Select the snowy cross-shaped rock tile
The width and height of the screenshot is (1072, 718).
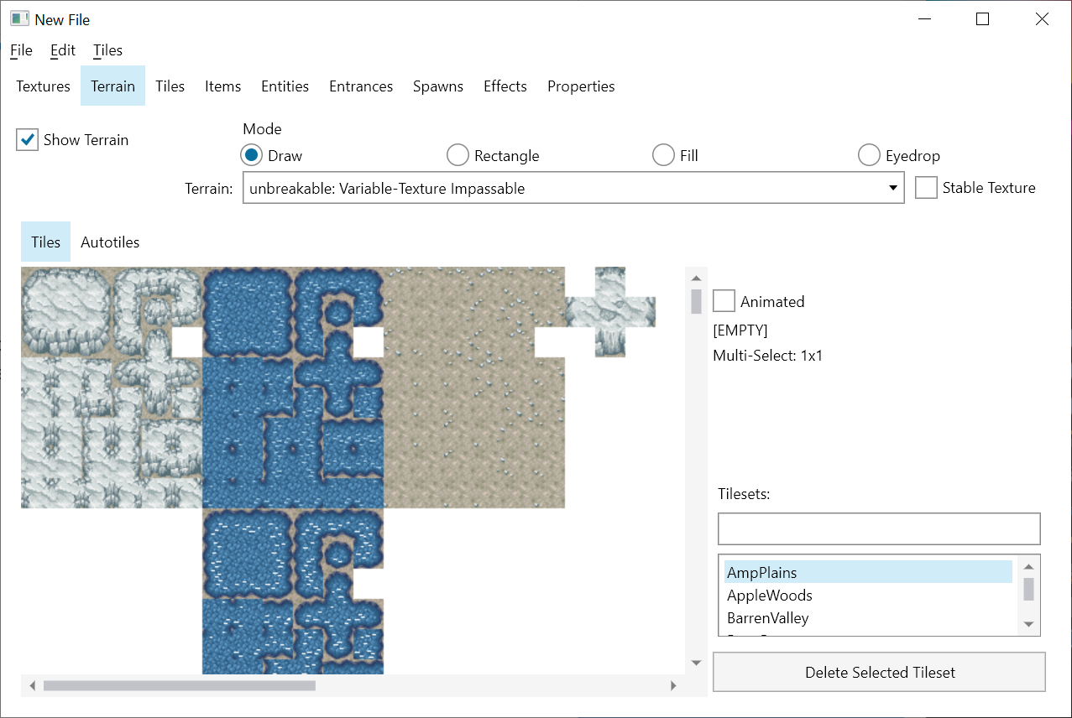(x=609, y=311)
